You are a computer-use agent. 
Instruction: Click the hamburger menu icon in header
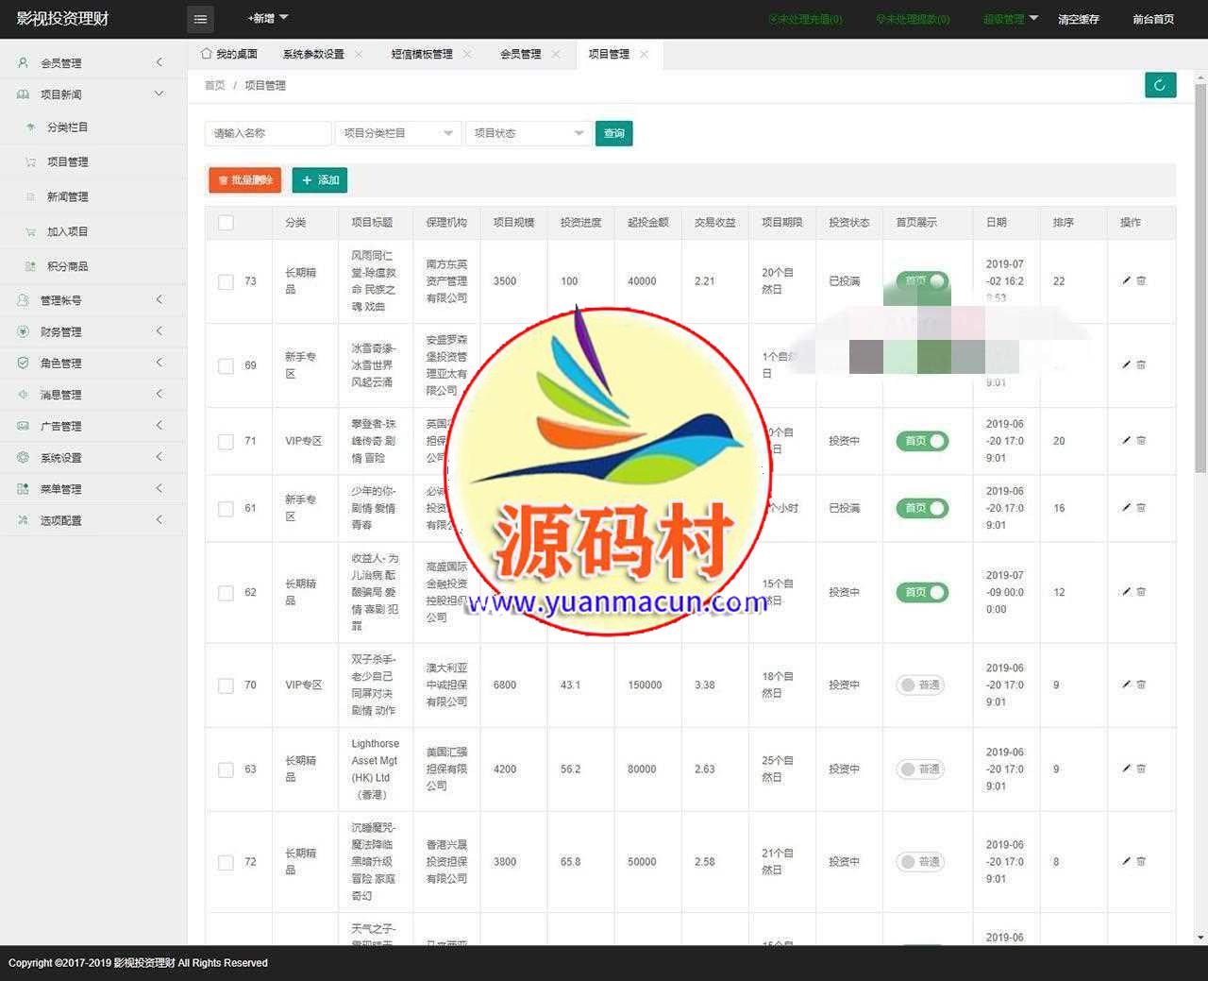coord(200,19)
